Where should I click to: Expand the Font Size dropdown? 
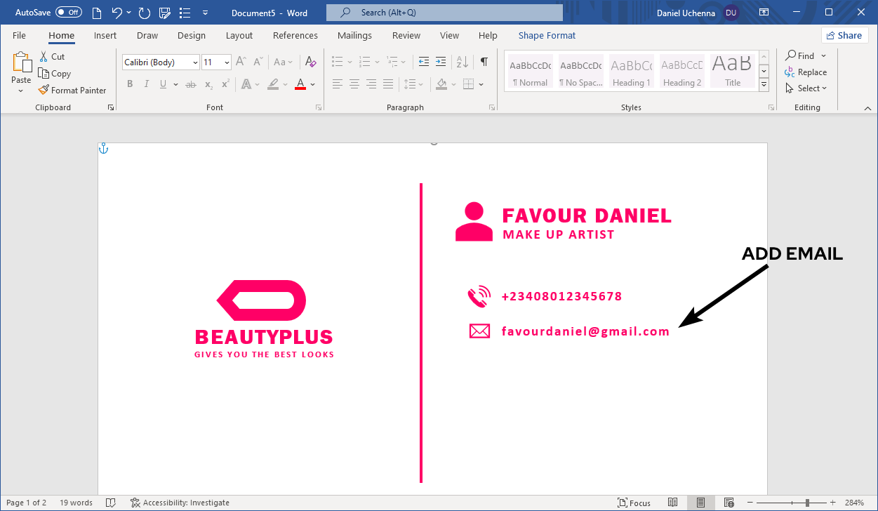[x=226, y=62]
